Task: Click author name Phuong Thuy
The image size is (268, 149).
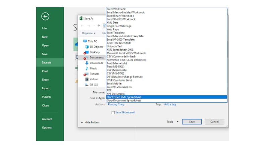Action: (116, 104)
